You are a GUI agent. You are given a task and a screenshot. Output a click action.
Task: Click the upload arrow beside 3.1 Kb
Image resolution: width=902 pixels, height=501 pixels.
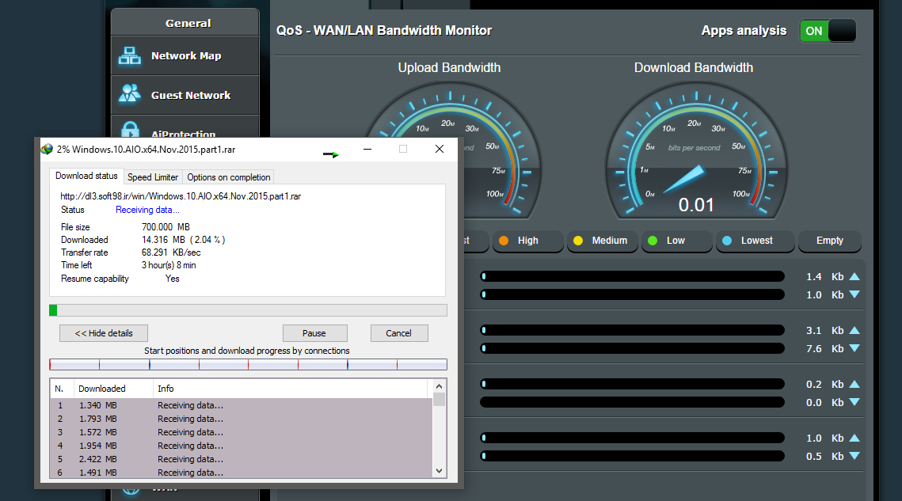(854, 330)
